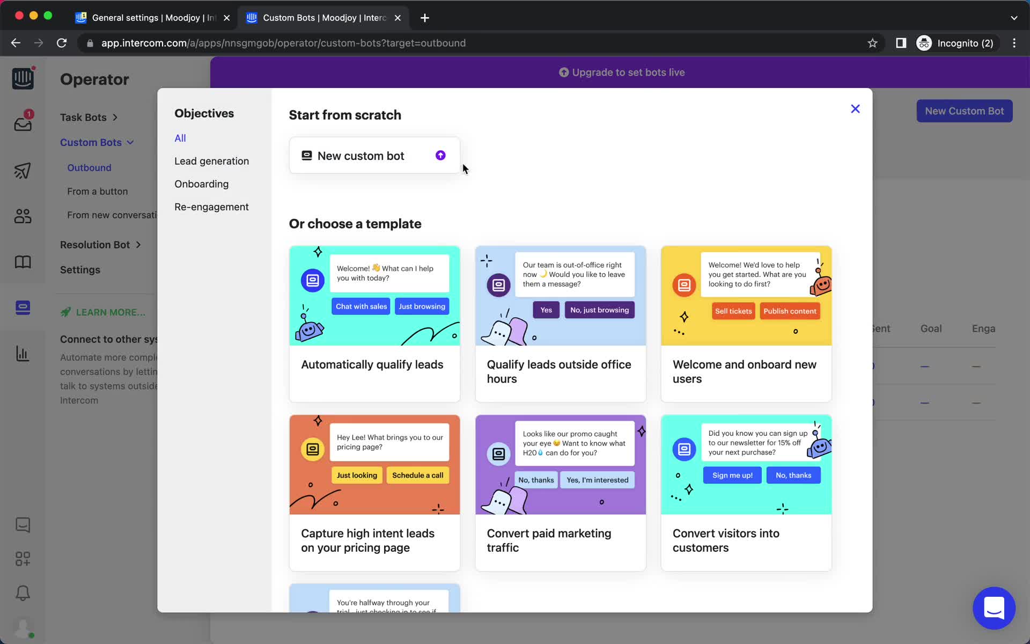Image resolution: width=1030 pixels, height=644 pixels.
Task: Click New Custom Bot button behind modal
Action: pos(964,111)
